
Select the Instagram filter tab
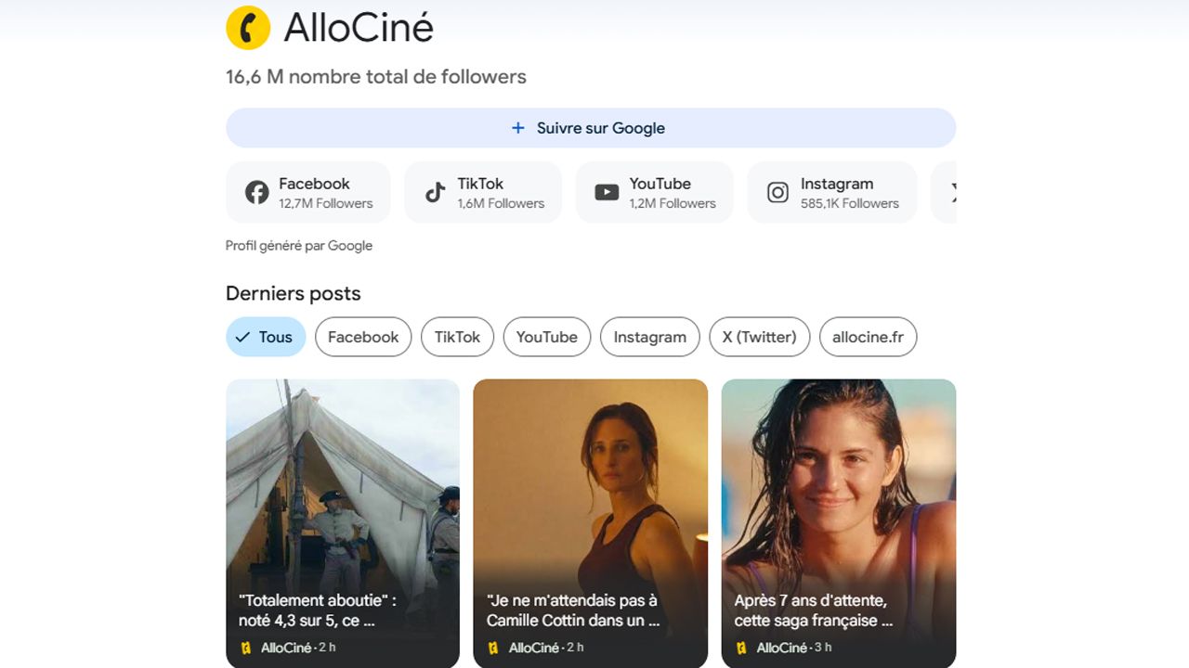click(x=649, y=337)
